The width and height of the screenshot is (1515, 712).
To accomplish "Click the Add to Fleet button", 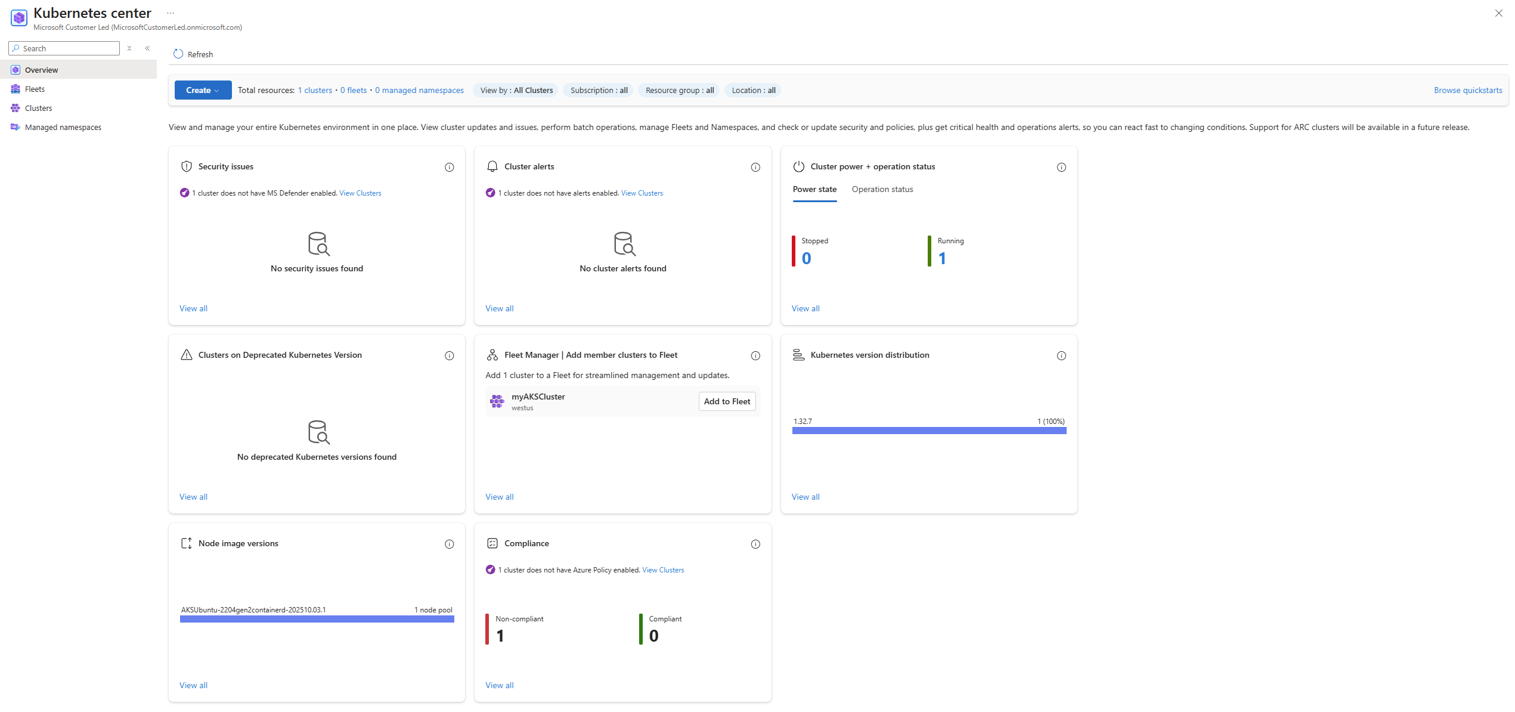I will click(x=726, y=401).
